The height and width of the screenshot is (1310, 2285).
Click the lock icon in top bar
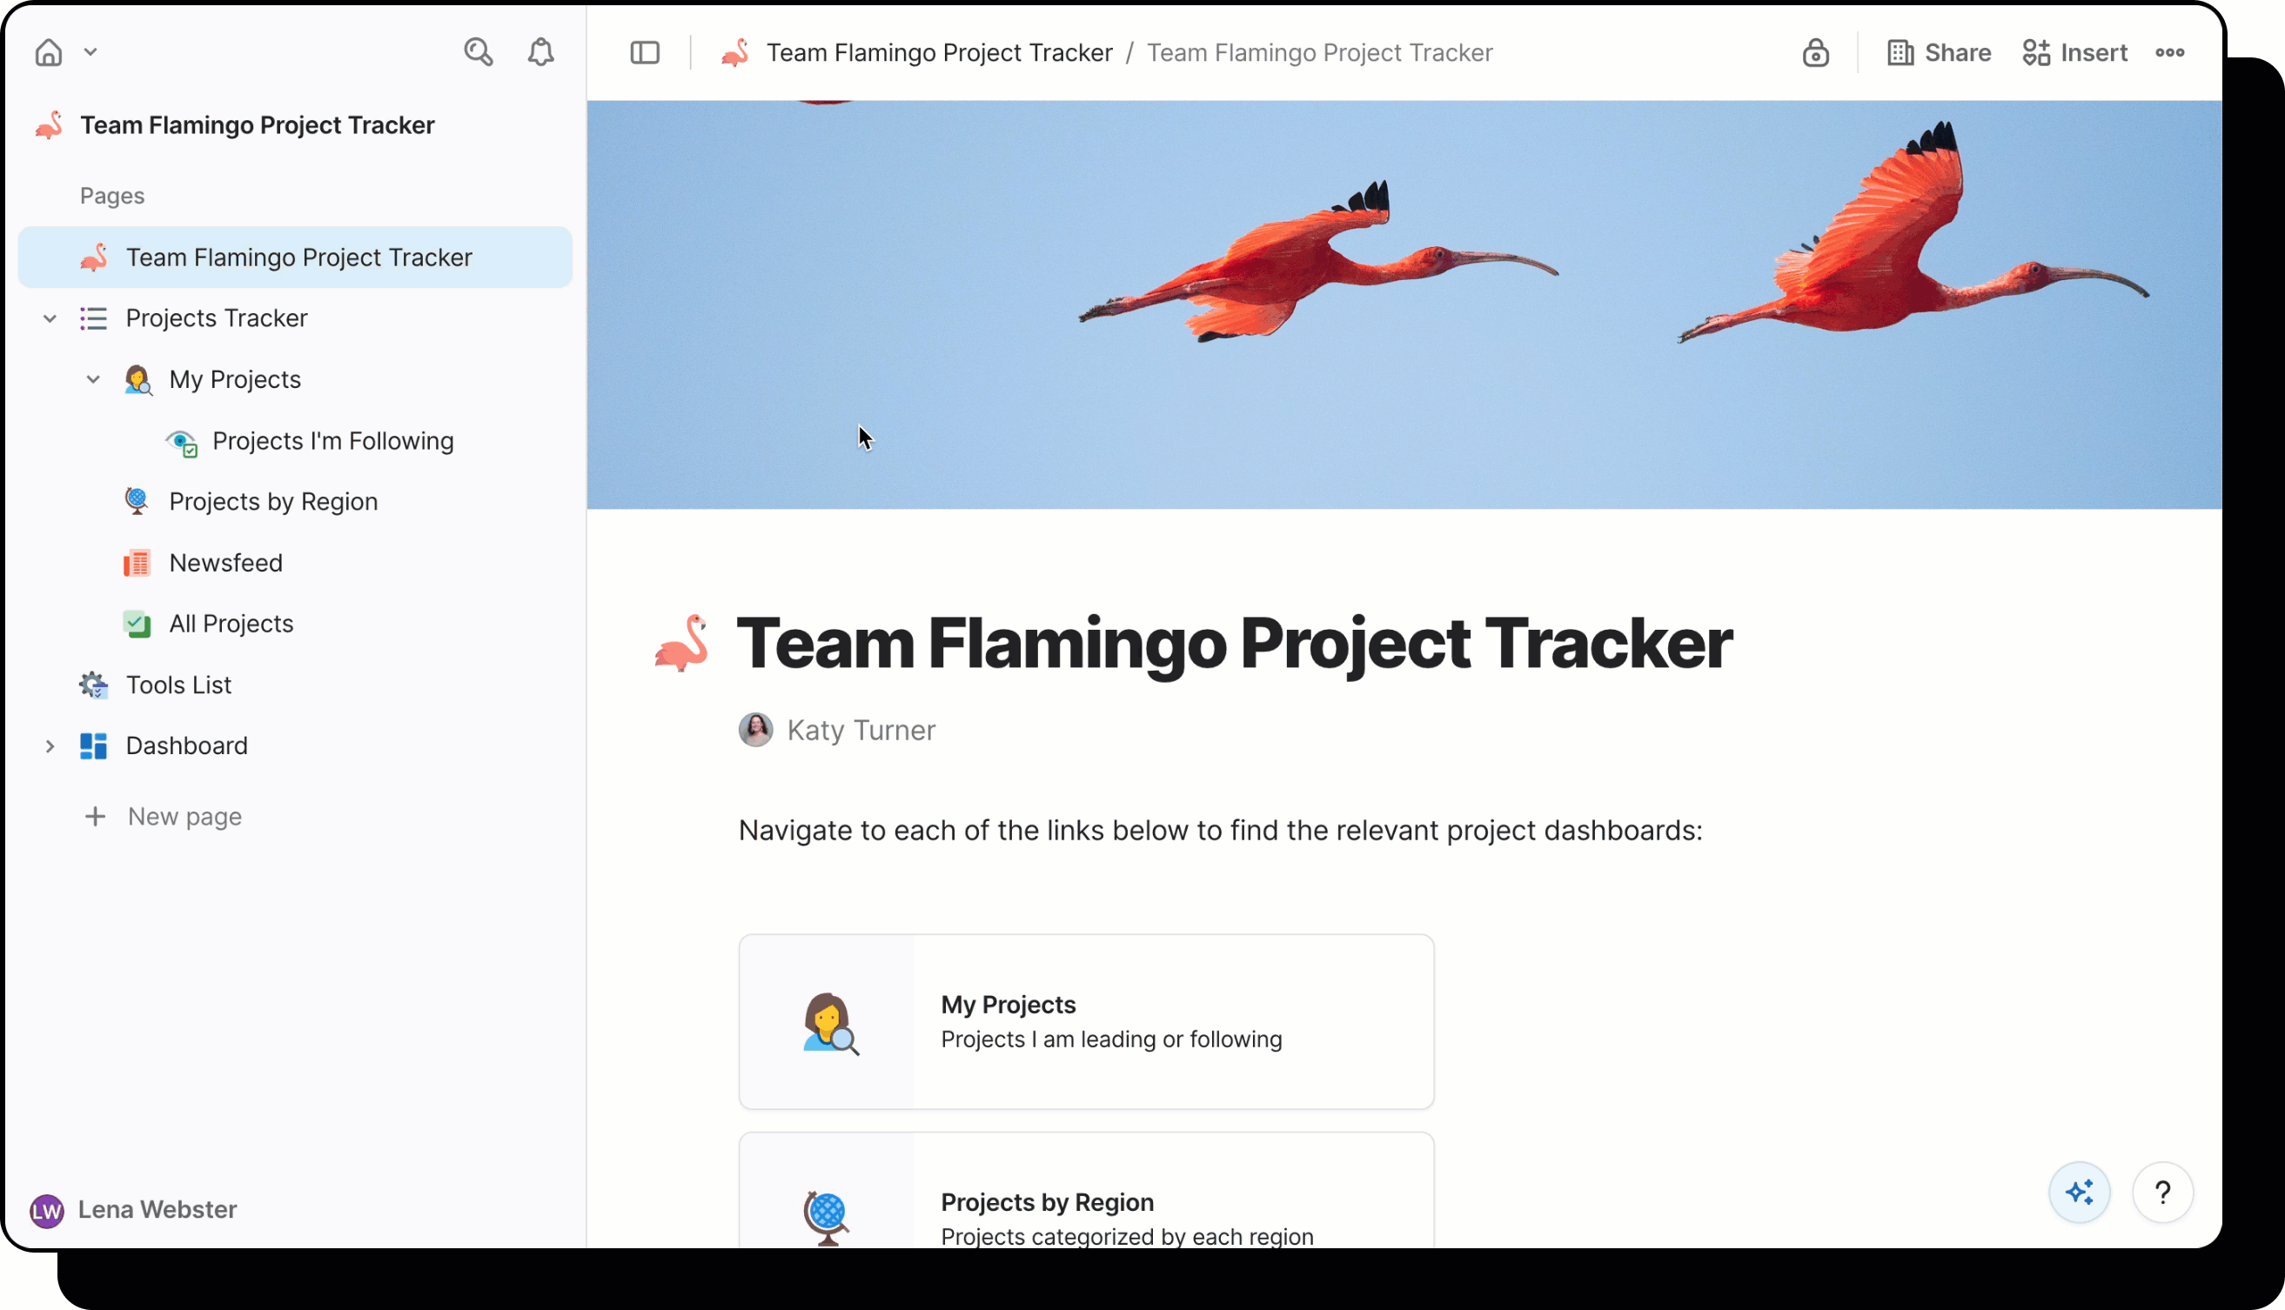coord(1814,53)
